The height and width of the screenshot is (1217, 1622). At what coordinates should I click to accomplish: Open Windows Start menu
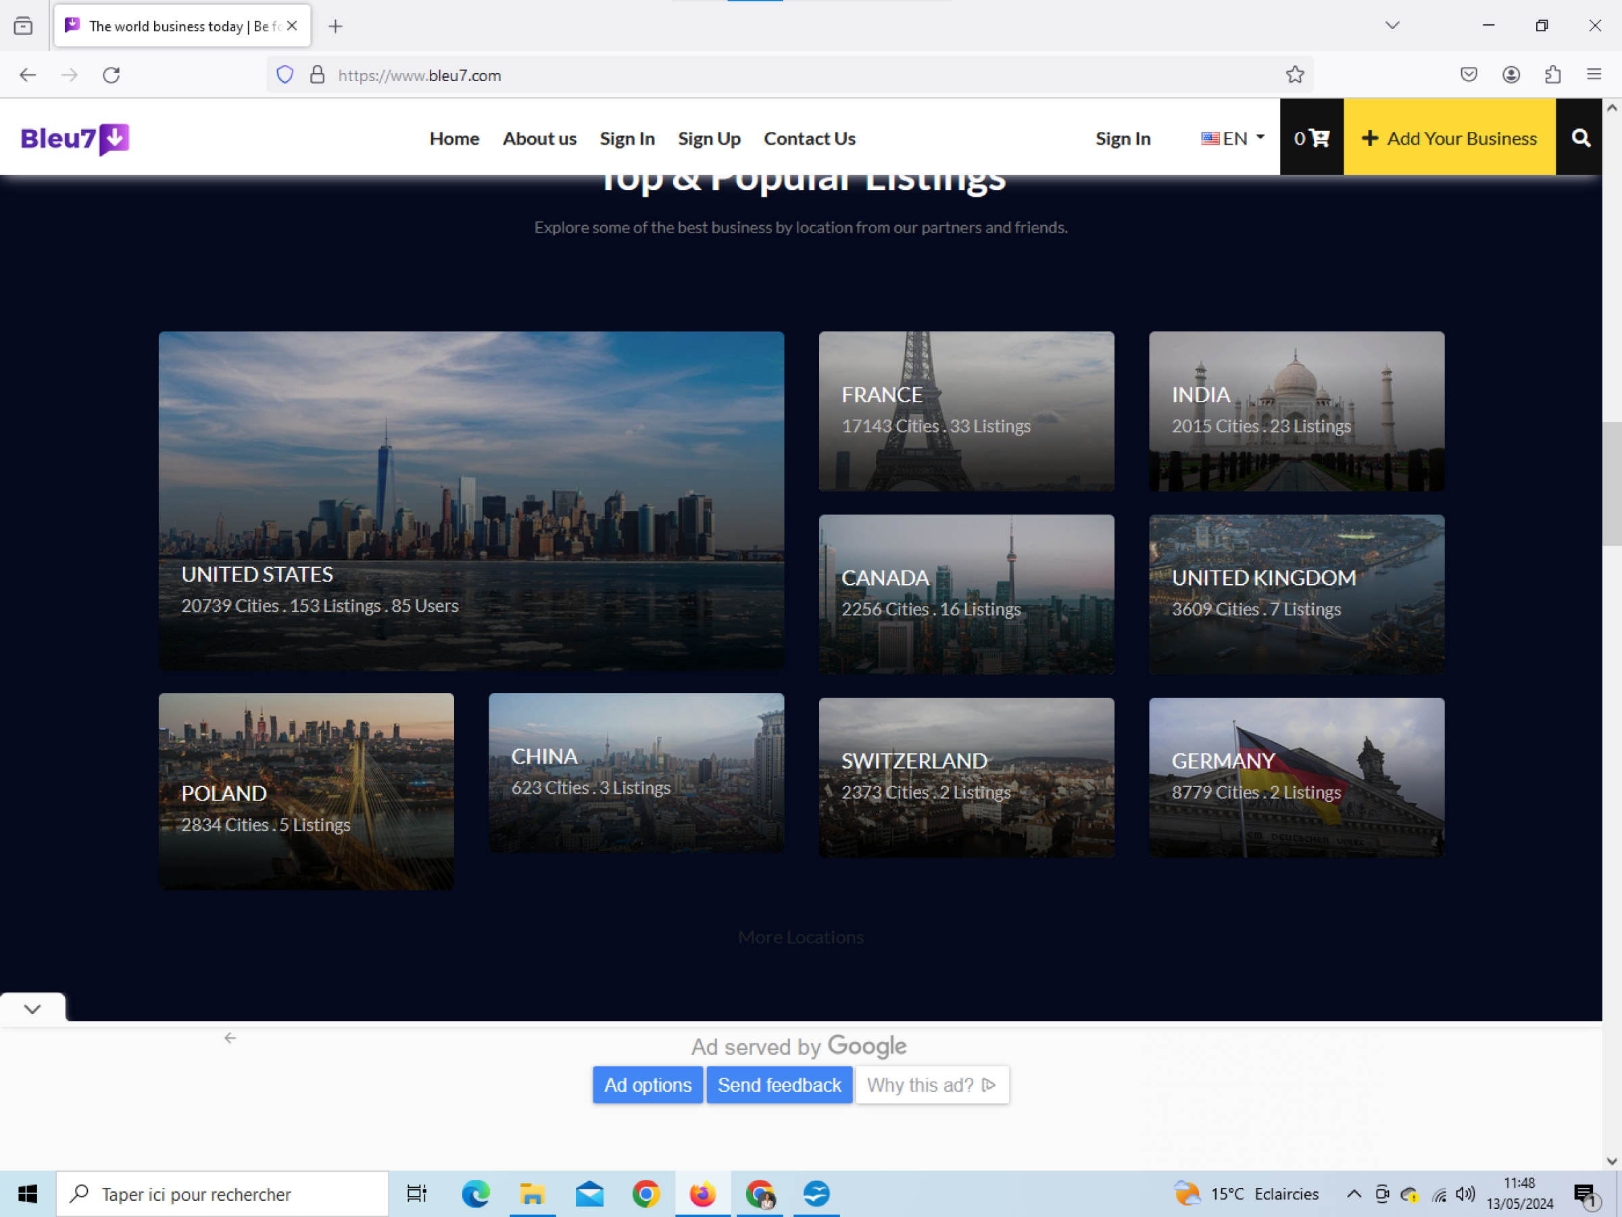(x=28, y=1193)
